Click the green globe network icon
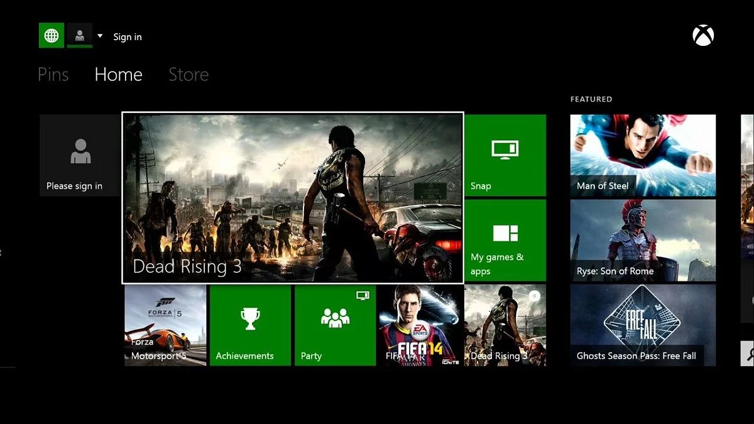Screen dimensions: 754x424 (51, 35)
